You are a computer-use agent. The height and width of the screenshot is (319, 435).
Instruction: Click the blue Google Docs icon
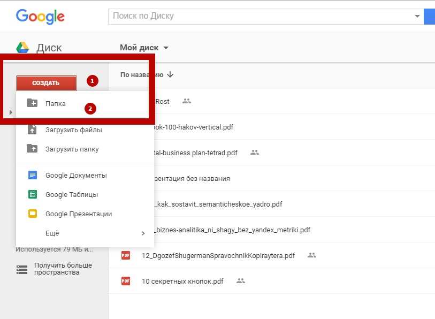(x=33, y=175)
